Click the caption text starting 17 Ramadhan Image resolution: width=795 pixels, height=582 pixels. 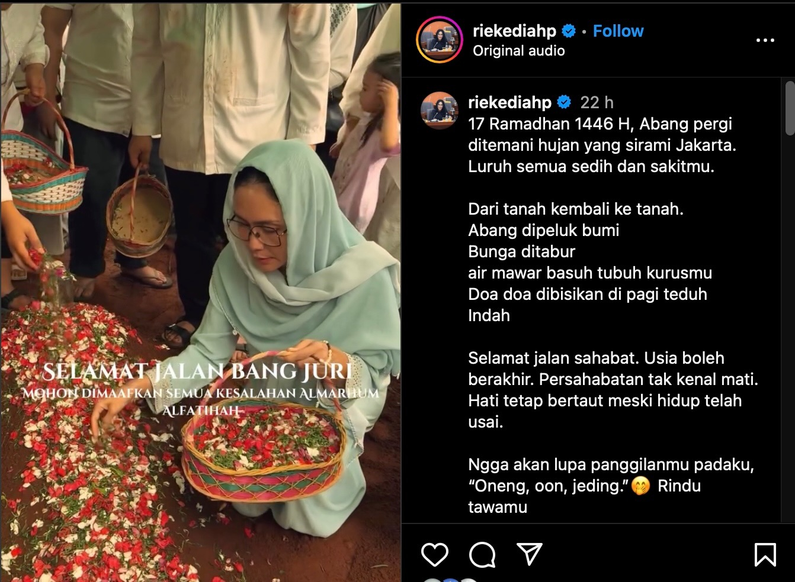pos(602,145)
